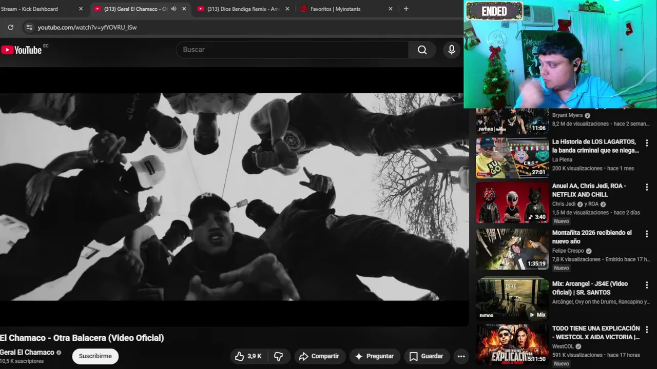Close the Favoritos Myinstants tab

390,9
